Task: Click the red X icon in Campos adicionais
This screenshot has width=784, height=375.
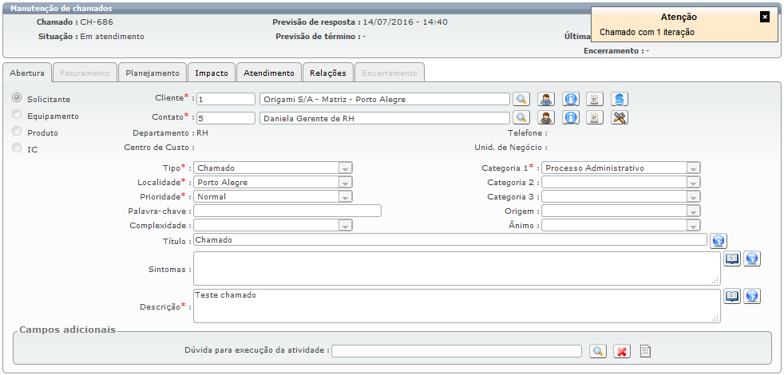Action: coord(623,351)
